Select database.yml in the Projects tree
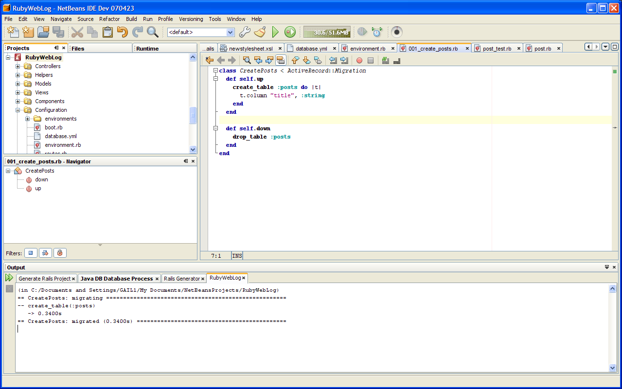 [x=60, y=136]
